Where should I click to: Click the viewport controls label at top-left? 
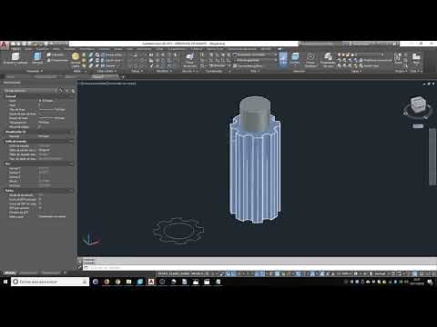tap(108, 84)
